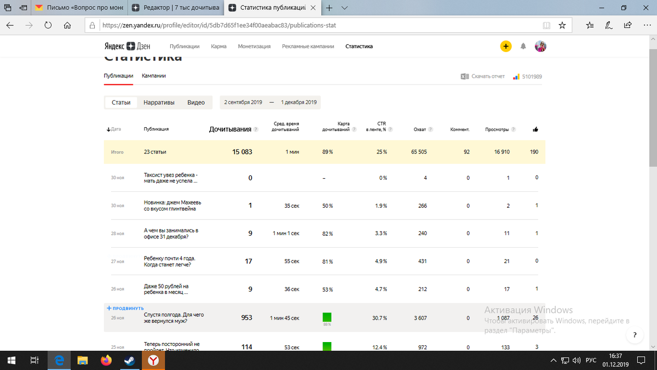This screenshot has height=370, width=657.
Task: Add page to favorites star
Action: pyautogui.click(x=562, y=25)
